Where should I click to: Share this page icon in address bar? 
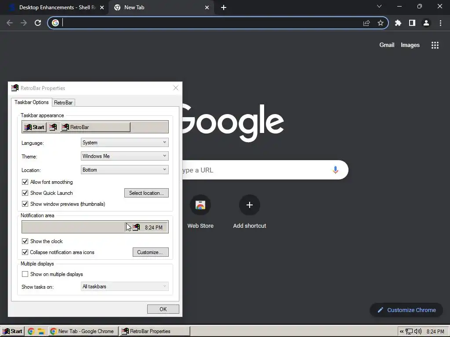(x=367, y=23)
